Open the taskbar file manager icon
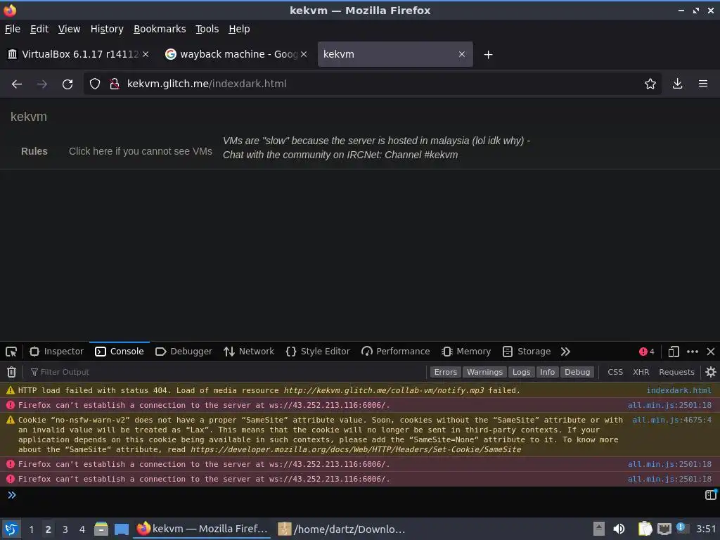This screenshot has height=540, width=720. pos(101,529)
